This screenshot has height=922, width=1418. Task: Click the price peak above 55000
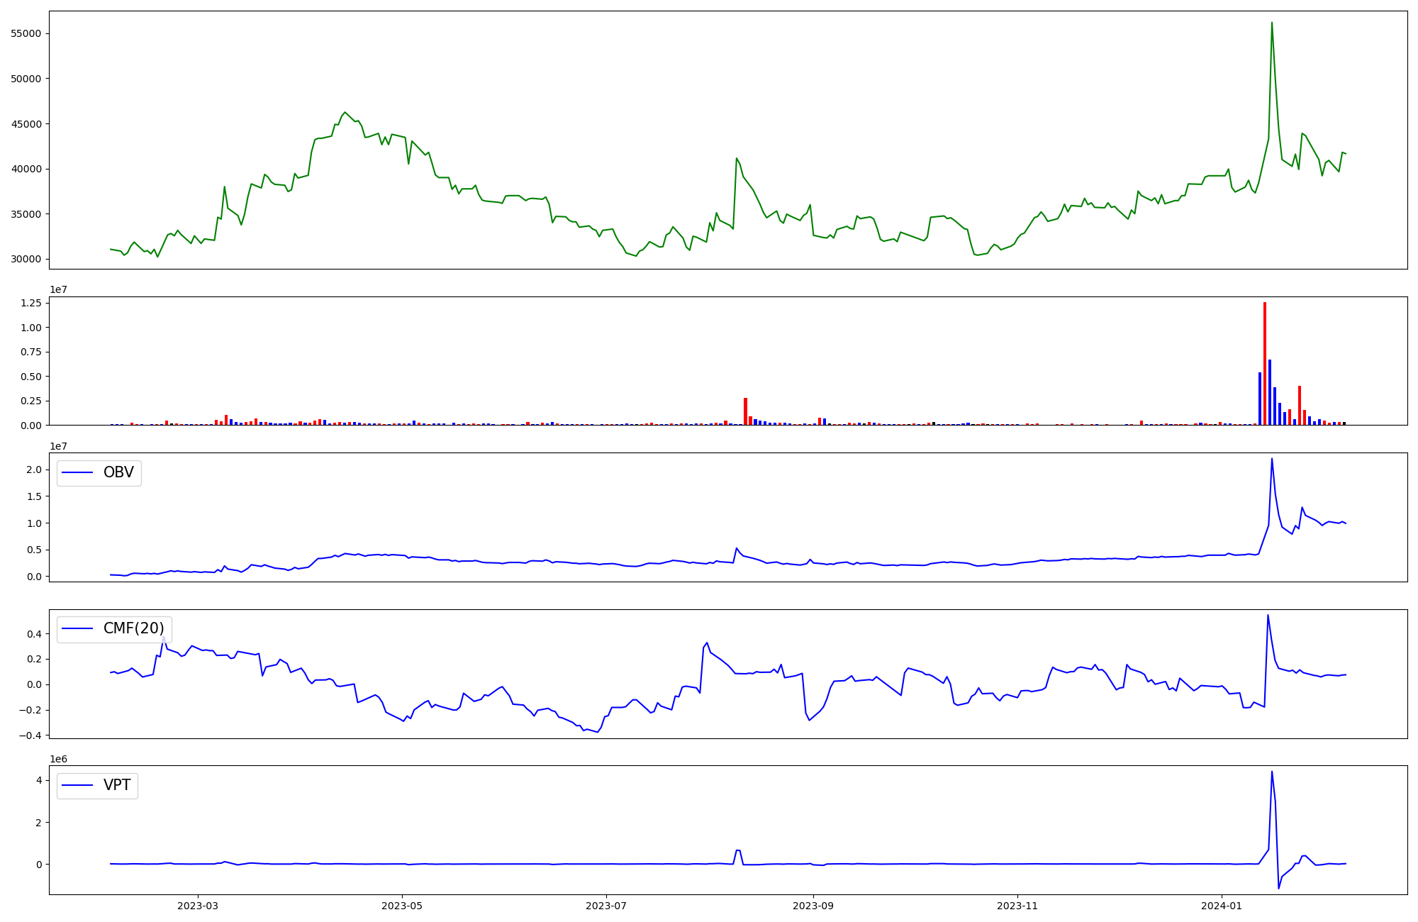click(1272, 23)
